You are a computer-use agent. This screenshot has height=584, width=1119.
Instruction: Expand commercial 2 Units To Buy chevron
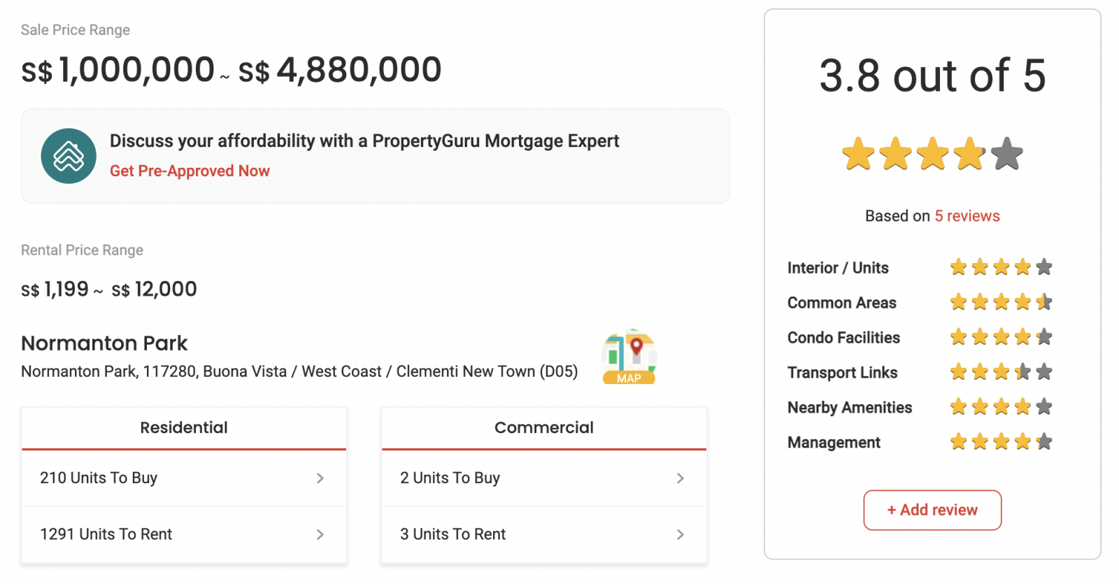click(x=680, y=478)
